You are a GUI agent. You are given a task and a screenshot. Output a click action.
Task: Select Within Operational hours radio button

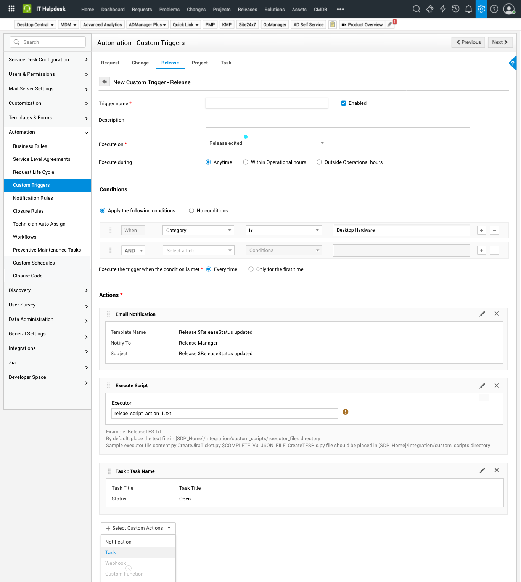(246, 162)
